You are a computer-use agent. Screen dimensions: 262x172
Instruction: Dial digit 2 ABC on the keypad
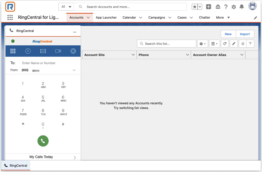43,85
